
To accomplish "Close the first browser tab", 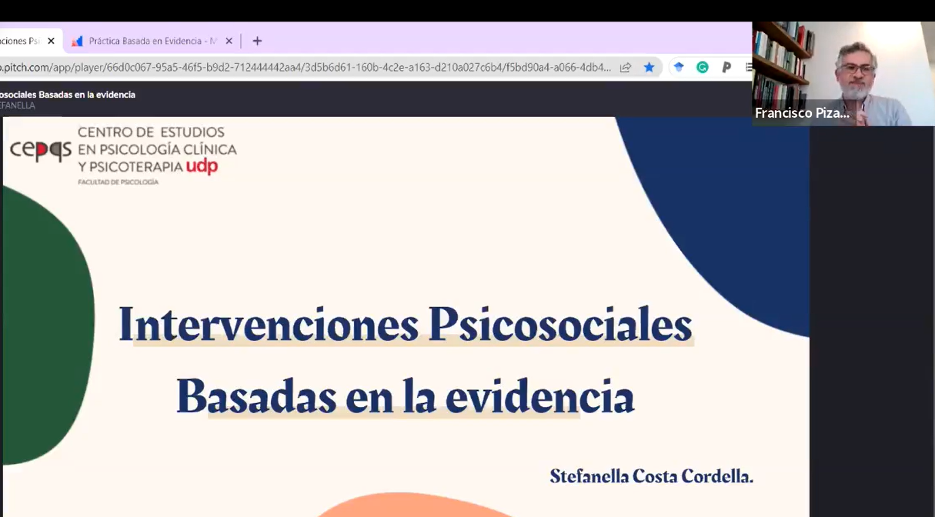I will coord(51,41).
